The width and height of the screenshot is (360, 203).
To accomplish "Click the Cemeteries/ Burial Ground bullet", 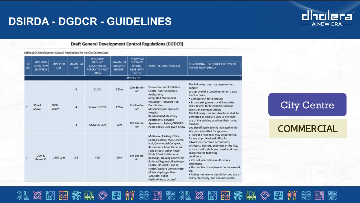I will click(x=206, y=99).
